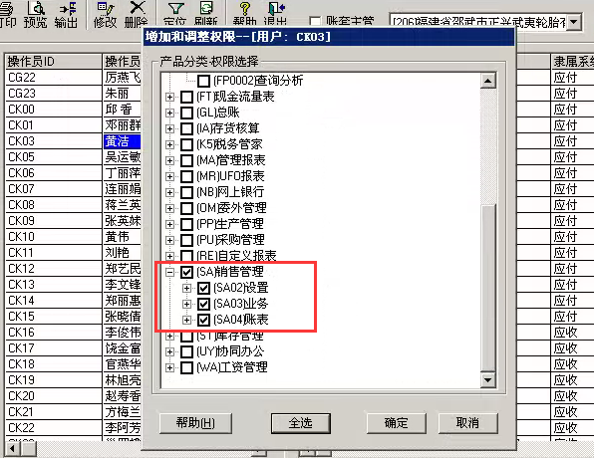Expand the (WA)工资管理 tree node
The image size is (594, 458).
tap(169, 367)
